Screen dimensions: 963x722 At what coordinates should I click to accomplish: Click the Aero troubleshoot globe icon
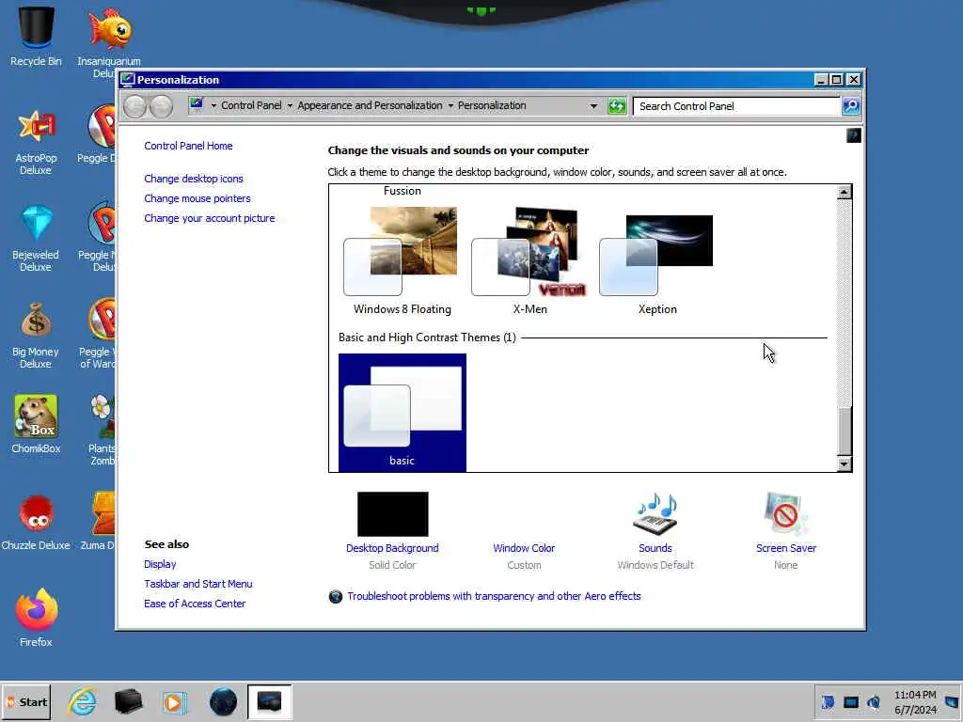click(336, 596)
